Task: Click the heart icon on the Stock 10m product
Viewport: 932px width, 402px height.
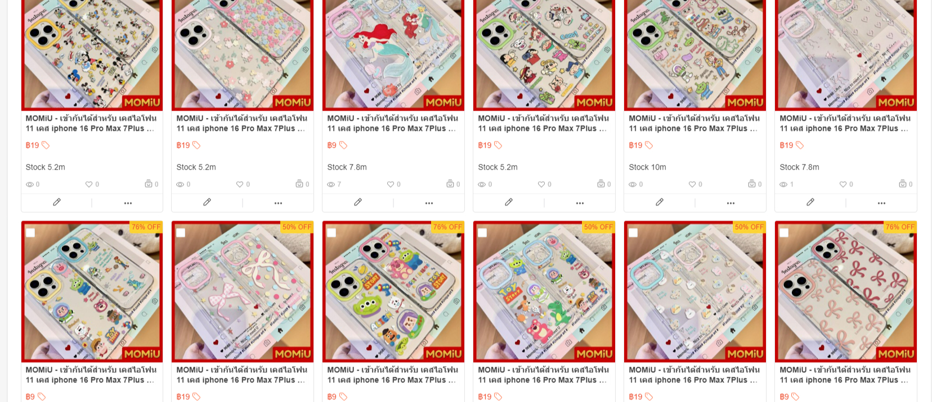Action: 692,184
